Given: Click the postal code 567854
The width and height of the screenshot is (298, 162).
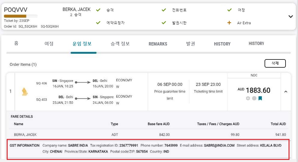Looking at the screenshot, I should coord(142,152).
